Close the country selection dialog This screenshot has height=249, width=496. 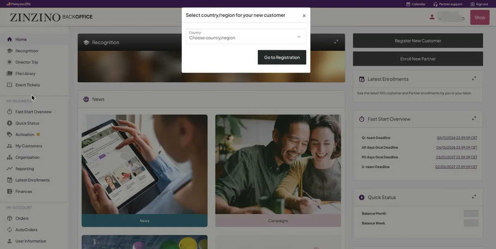tap(304, 16)
